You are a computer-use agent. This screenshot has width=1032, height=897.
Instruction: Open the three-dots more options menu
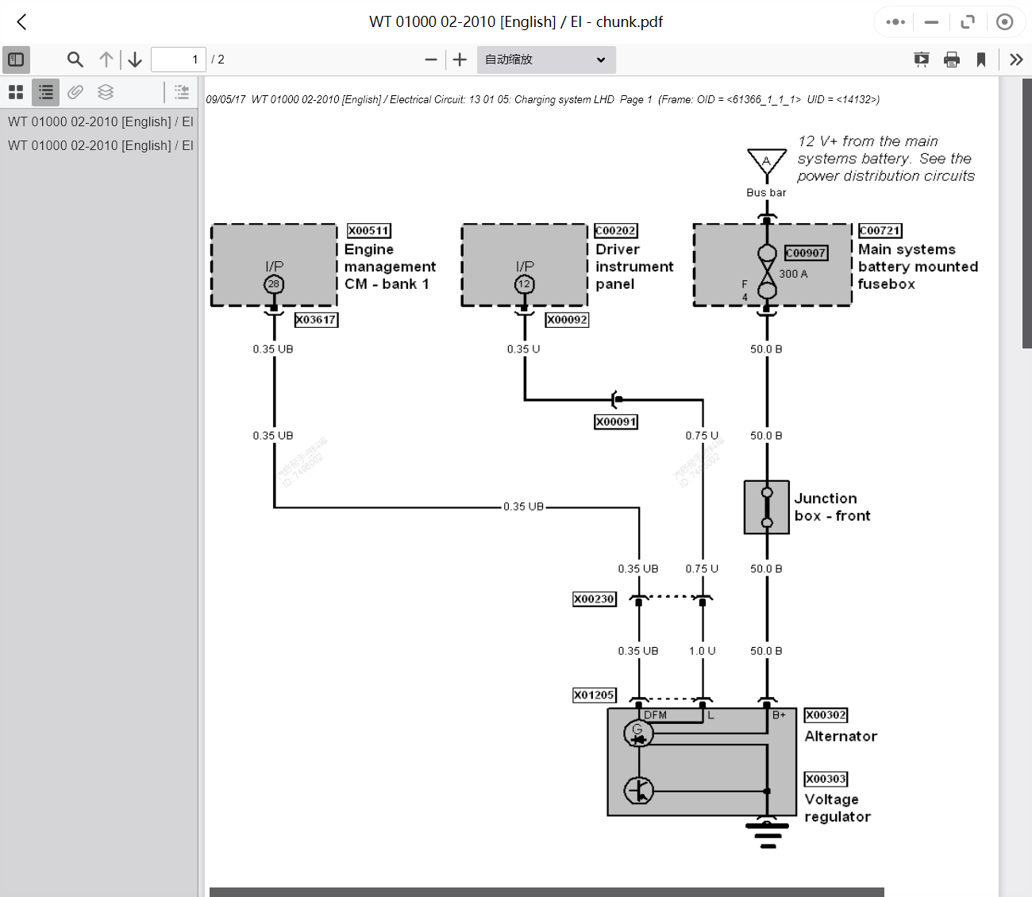(895, 22)
